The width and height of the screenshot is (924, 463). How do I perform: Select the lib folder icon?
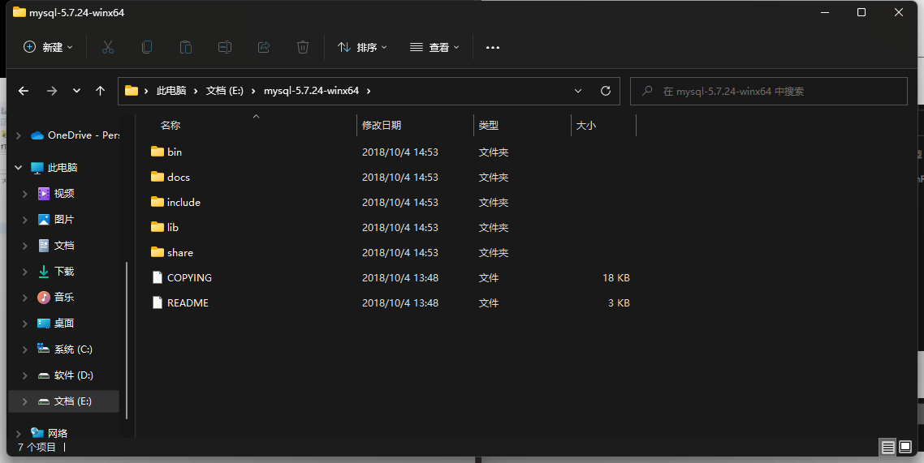tap(158, 227)
